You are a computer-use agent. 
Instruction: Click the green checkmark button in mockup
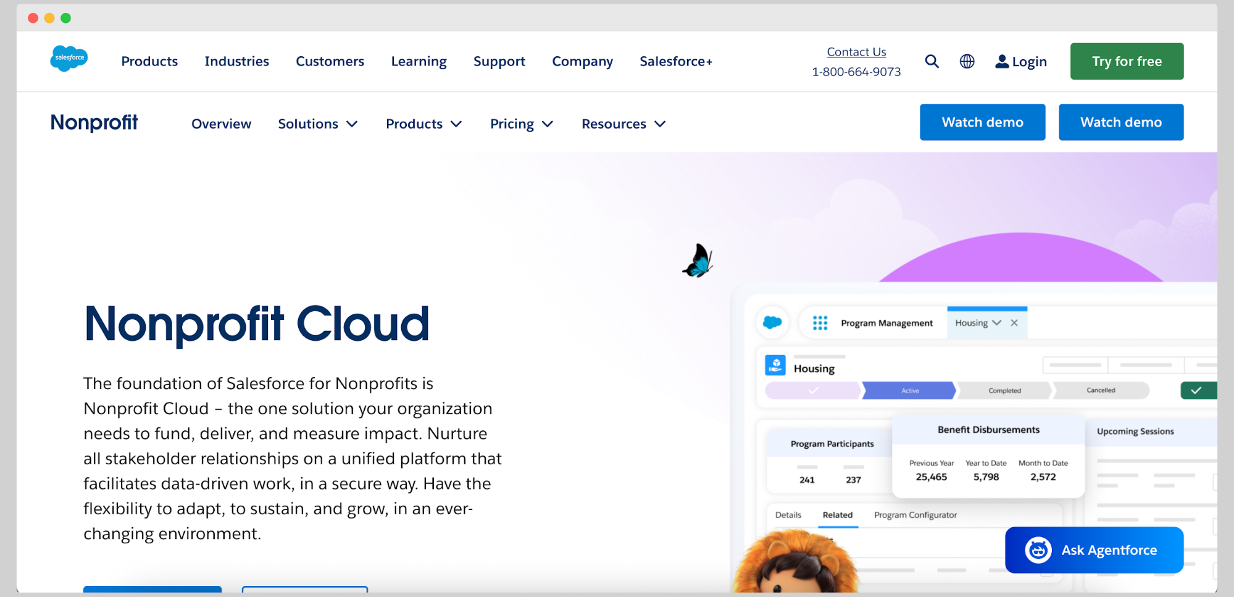(1198, 390)
